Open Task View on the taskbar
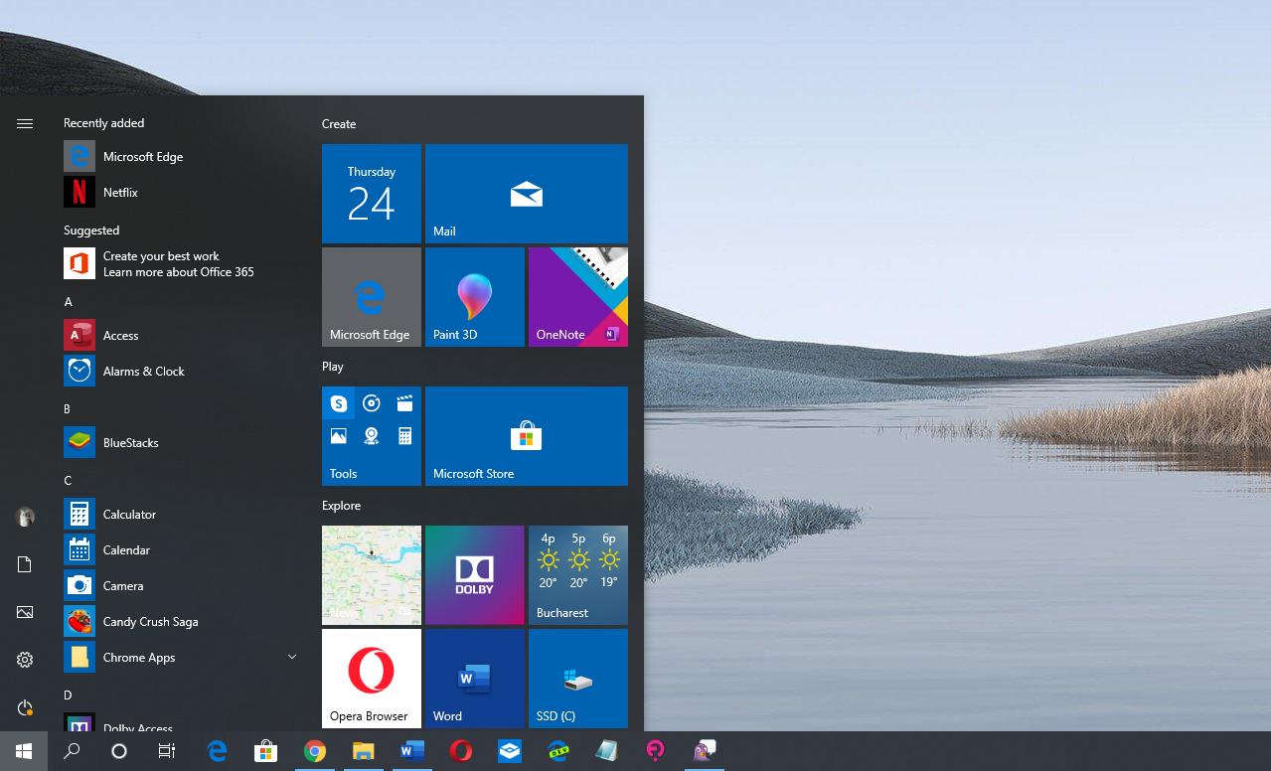The image size is (1271, 771). pyautogui.click(x=167, y=751)
